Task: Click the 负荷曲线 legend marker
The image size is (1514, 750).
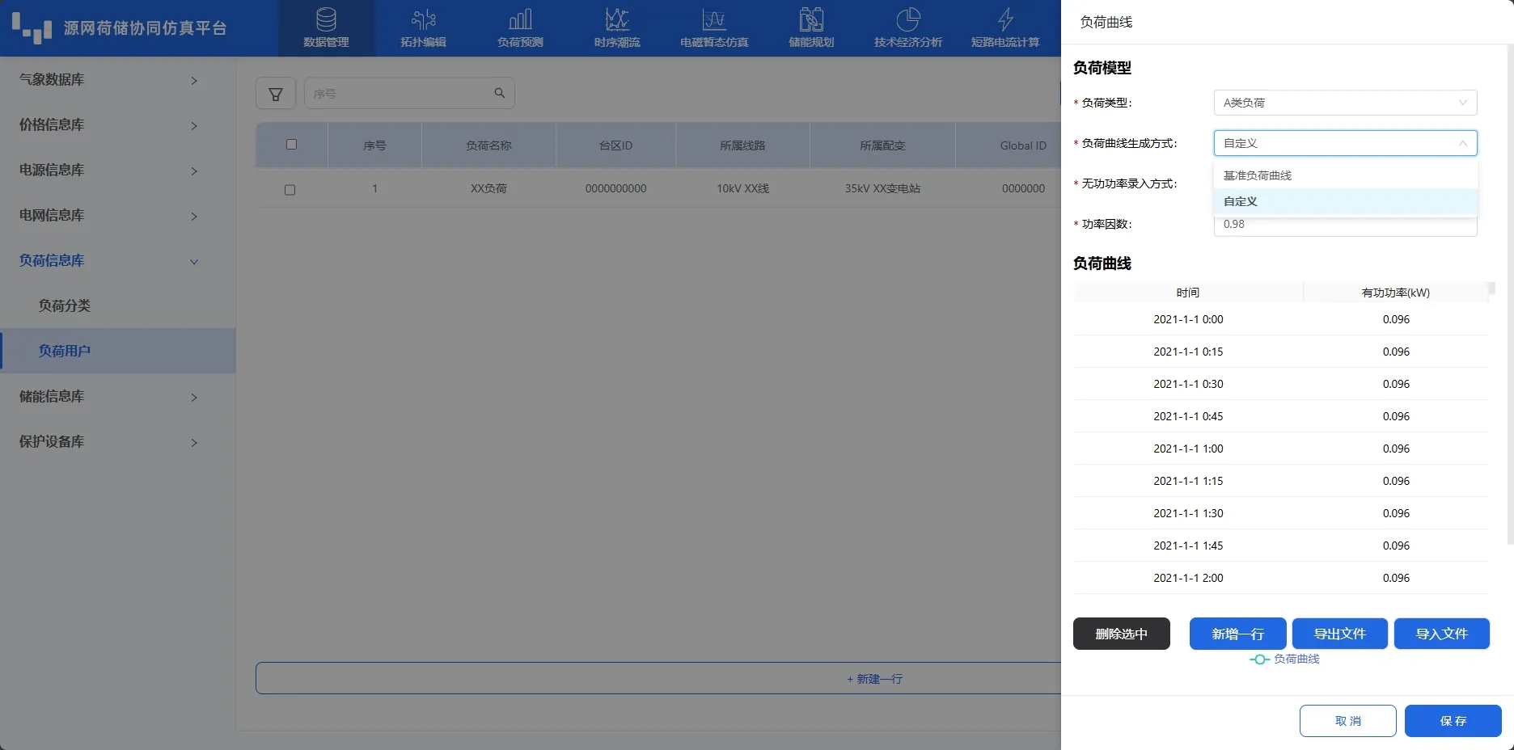Action: tap(1259, 659)
